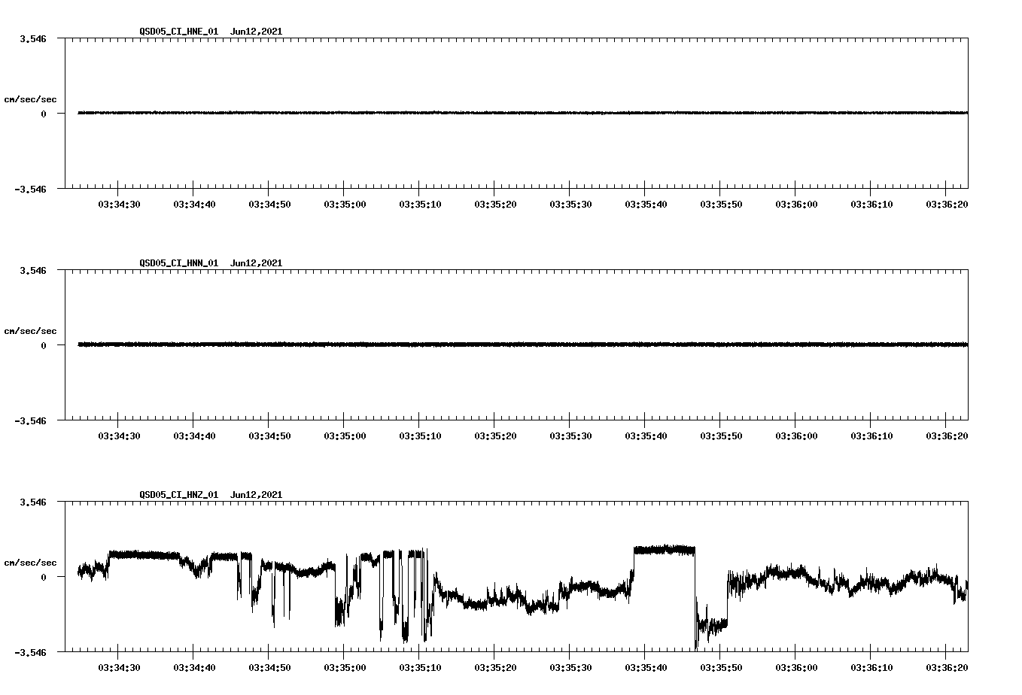Pick 03:35:40 time label beneath the HNZ plot
This screenshot has width=1022, height=695.
pos(646,668)
